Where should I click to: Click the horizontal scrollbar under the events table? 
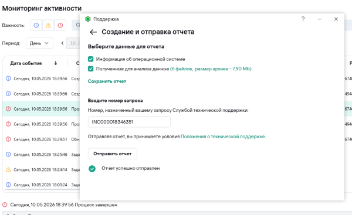tap(42, 190)
